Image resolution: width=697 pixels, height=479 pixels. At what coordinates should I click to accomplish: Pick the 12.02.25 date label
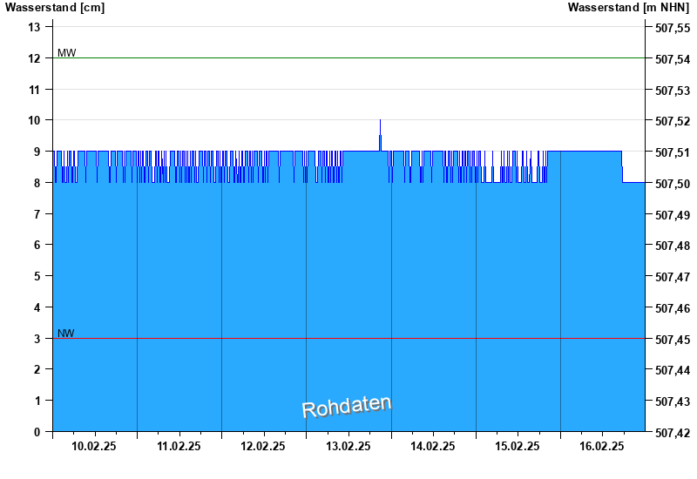(263, 446)
